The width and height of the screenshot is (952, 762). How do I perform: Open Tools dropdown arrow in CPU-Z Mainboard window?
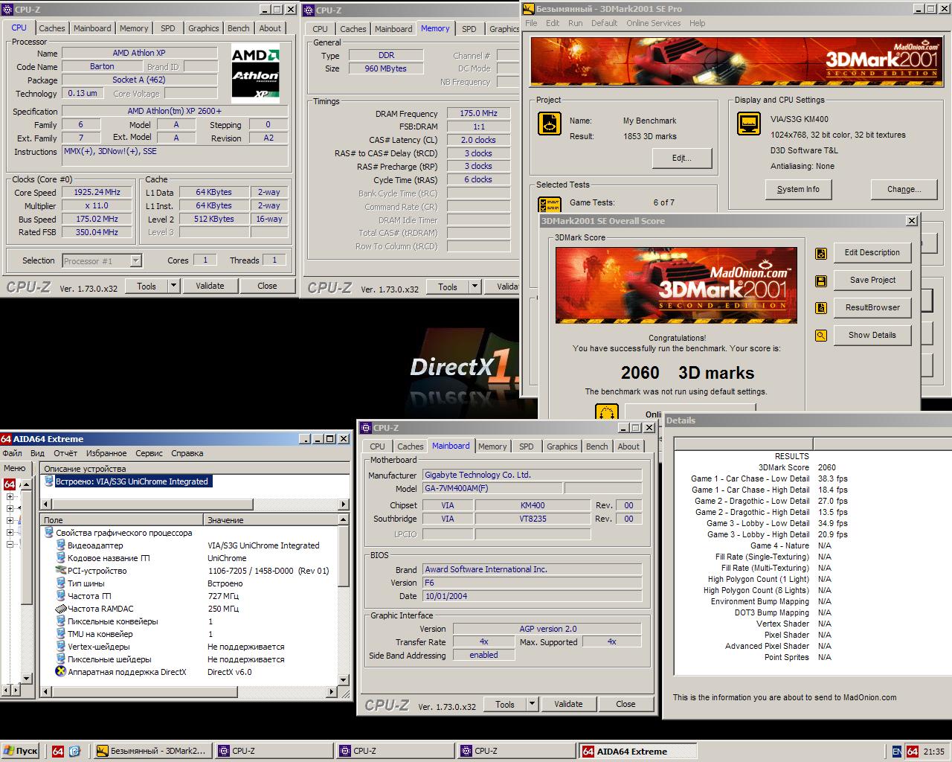coord(532,704)
